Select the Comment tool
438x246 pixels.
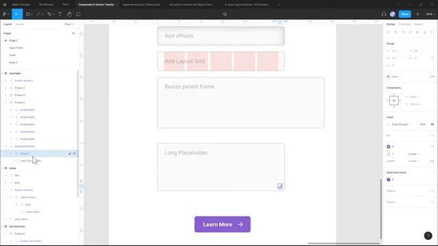pyautogui.click(x=79, y=14)
